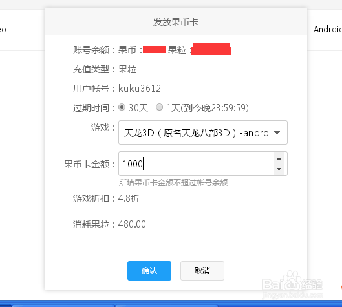The image size is (342, 307).
Task: Cancel the dialog with 取消
Action: [202, 271]
